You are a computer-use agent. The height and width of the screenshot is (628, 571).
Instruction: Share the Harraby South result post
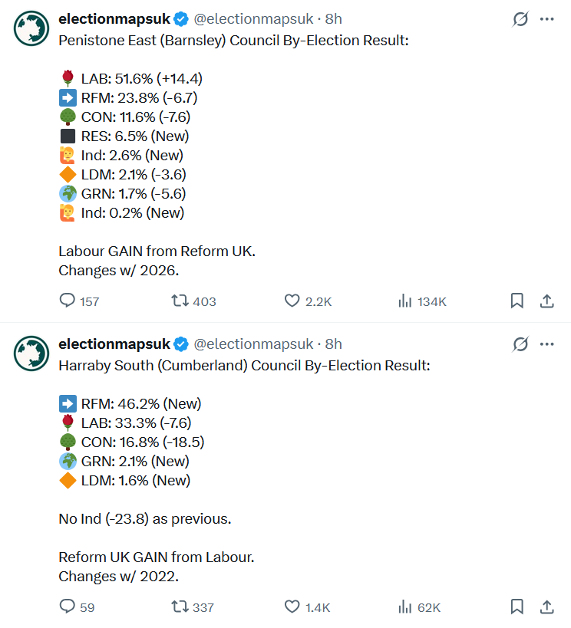pyautogui.click(x=546, y=607)
